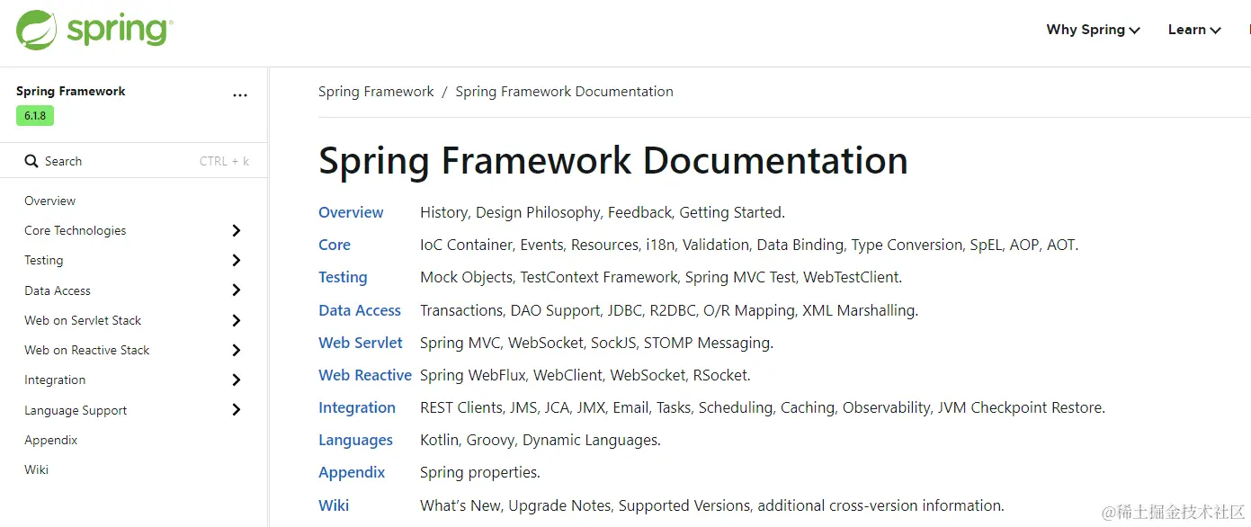Open the three-dots menu beside Spring Framework
1251x527 pixels.
coord(240,95)
